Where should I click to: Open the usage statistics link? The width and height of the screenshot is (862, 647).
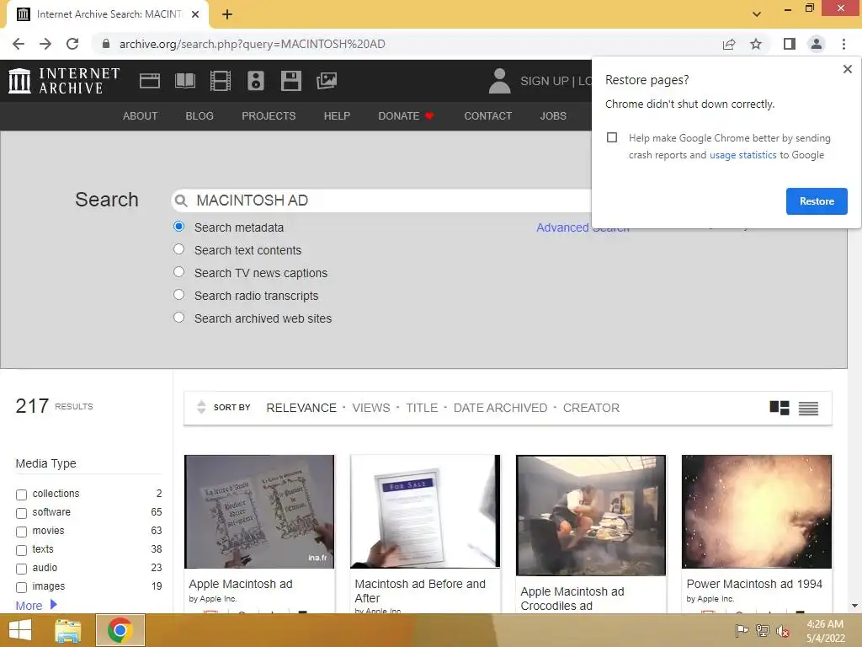pos(742,155)
